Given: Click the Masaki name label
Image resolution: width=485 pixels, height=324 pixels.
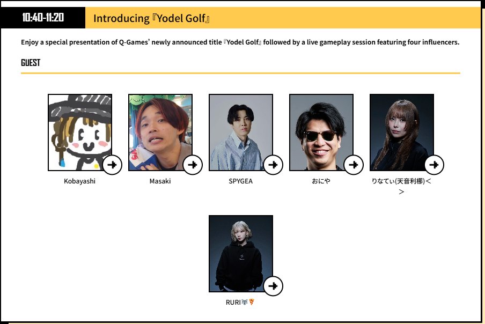Looking at the screenshot, I should tap(160, 181).
